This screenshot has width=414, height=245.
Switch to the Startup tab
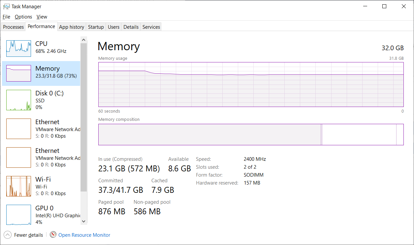point(96,27)
